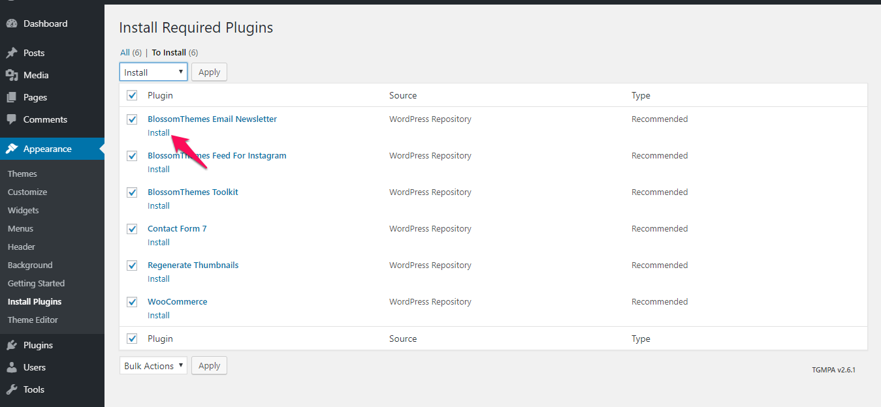Go to Menus submenu
This screenshot has width=881, height=407.
(x=20, y=228)
